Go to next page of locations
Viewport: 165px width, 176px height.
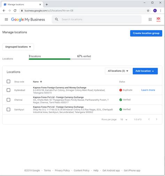point(156,119)
